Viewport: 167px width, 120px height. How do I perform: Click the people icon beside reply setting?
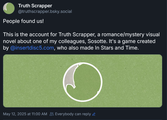52,114
